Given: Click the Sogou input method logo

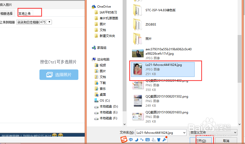Looking at the screenshot, I should (124, 139).
